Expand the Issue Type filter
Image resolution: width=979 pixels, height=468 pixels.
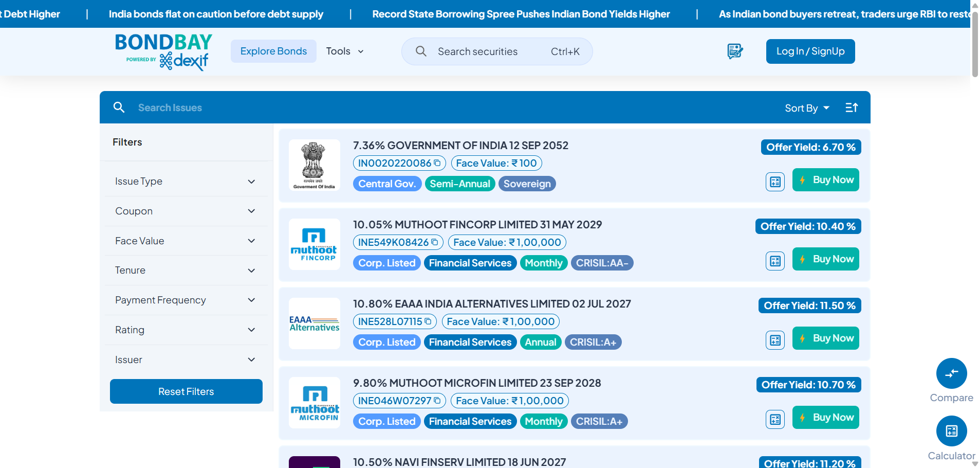pos(186,182)
